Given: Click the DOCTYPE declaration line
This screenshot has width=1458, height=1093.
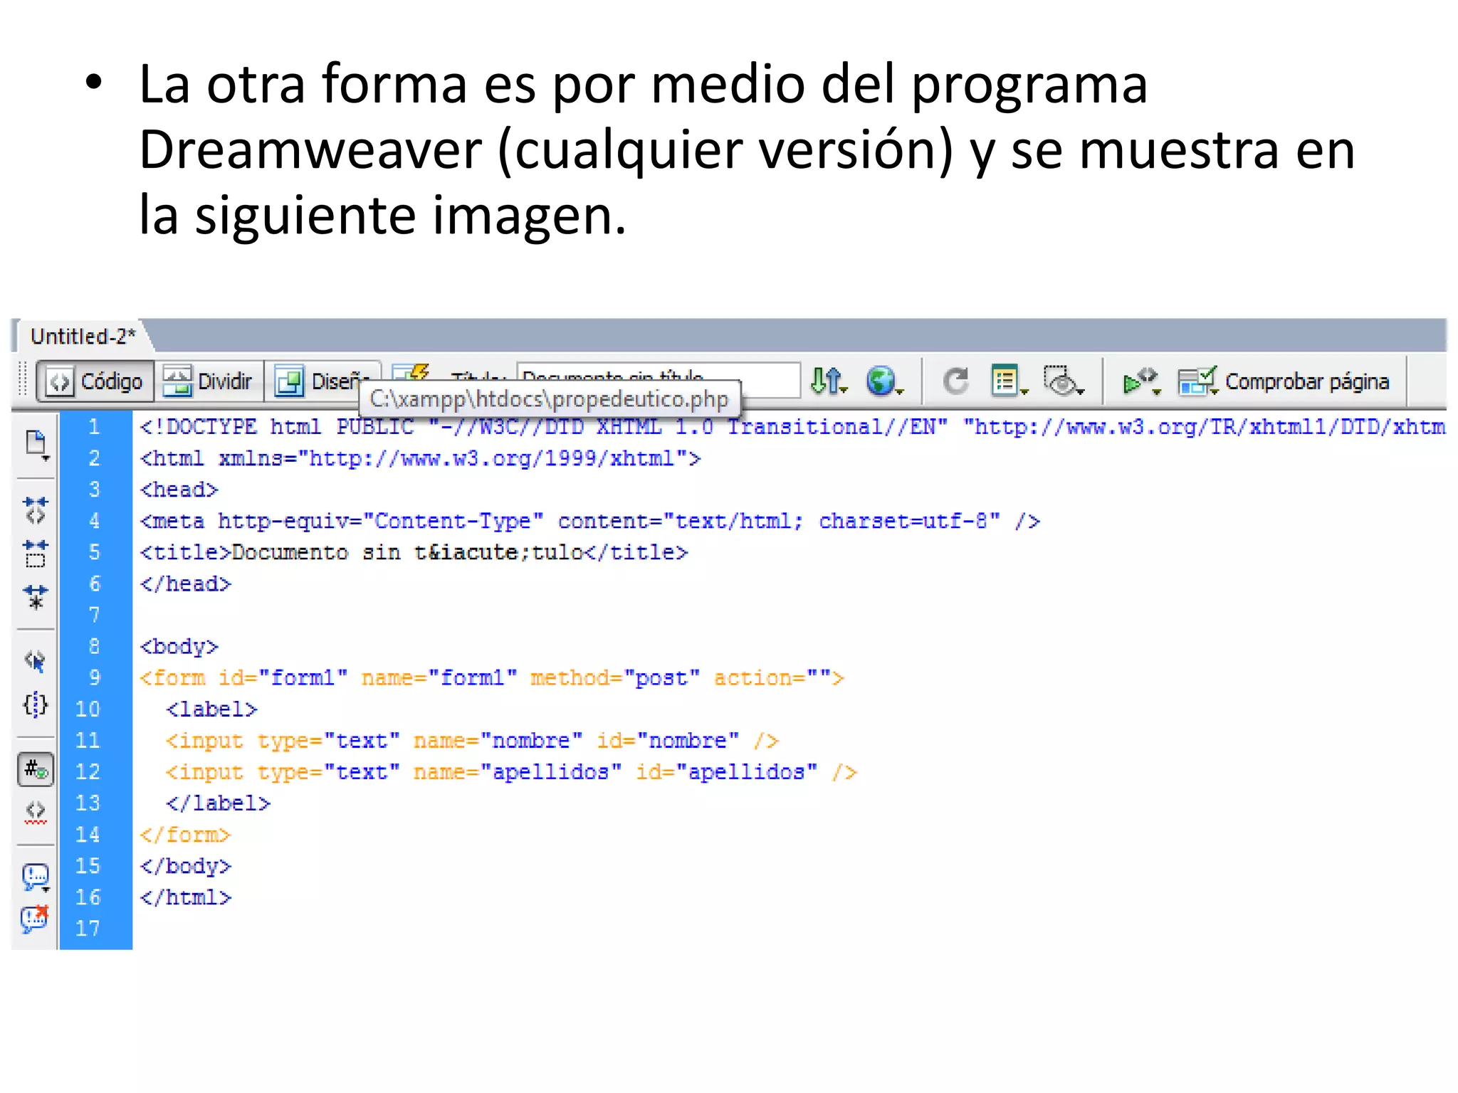Looking at the screenshot, I should pos(792,427).
